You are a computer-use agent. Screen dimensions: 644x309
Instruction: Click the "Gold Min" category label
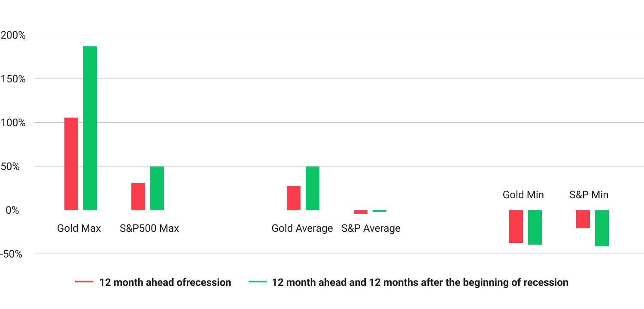(523, 194)
